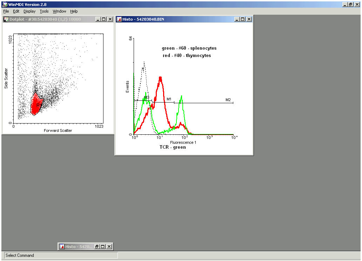Open the Edit menu

(16, 11)
